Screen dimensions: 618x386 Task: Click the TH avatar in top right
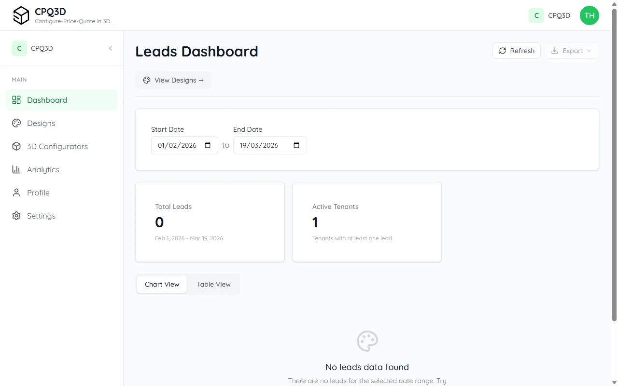click(x=590, y=15)
